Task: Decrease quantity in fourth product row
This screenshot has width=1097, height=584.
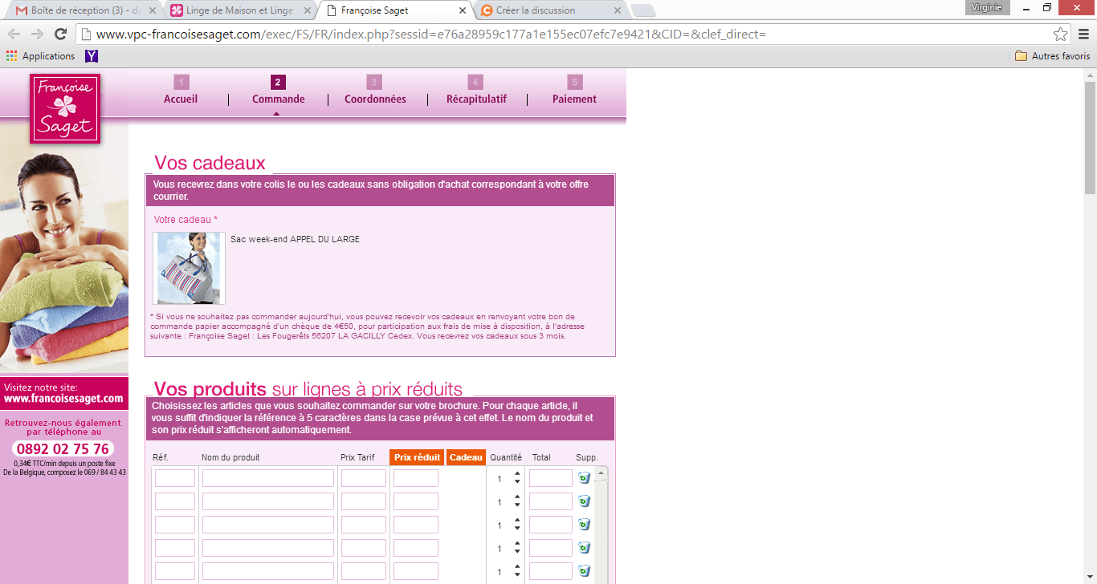Action: click(x=517, y=551)
